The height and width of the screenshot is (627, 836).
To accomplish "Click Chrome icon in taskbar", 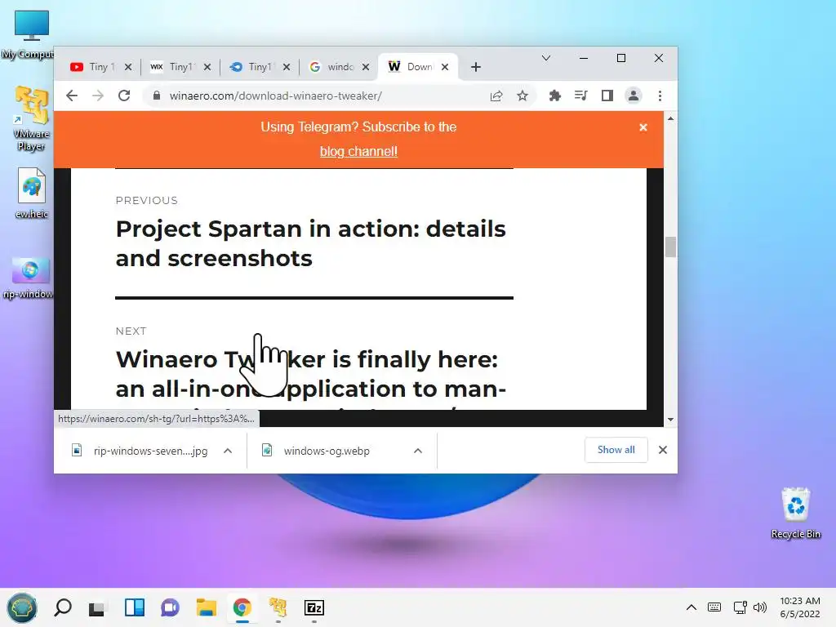I will [x=242, y=607].
